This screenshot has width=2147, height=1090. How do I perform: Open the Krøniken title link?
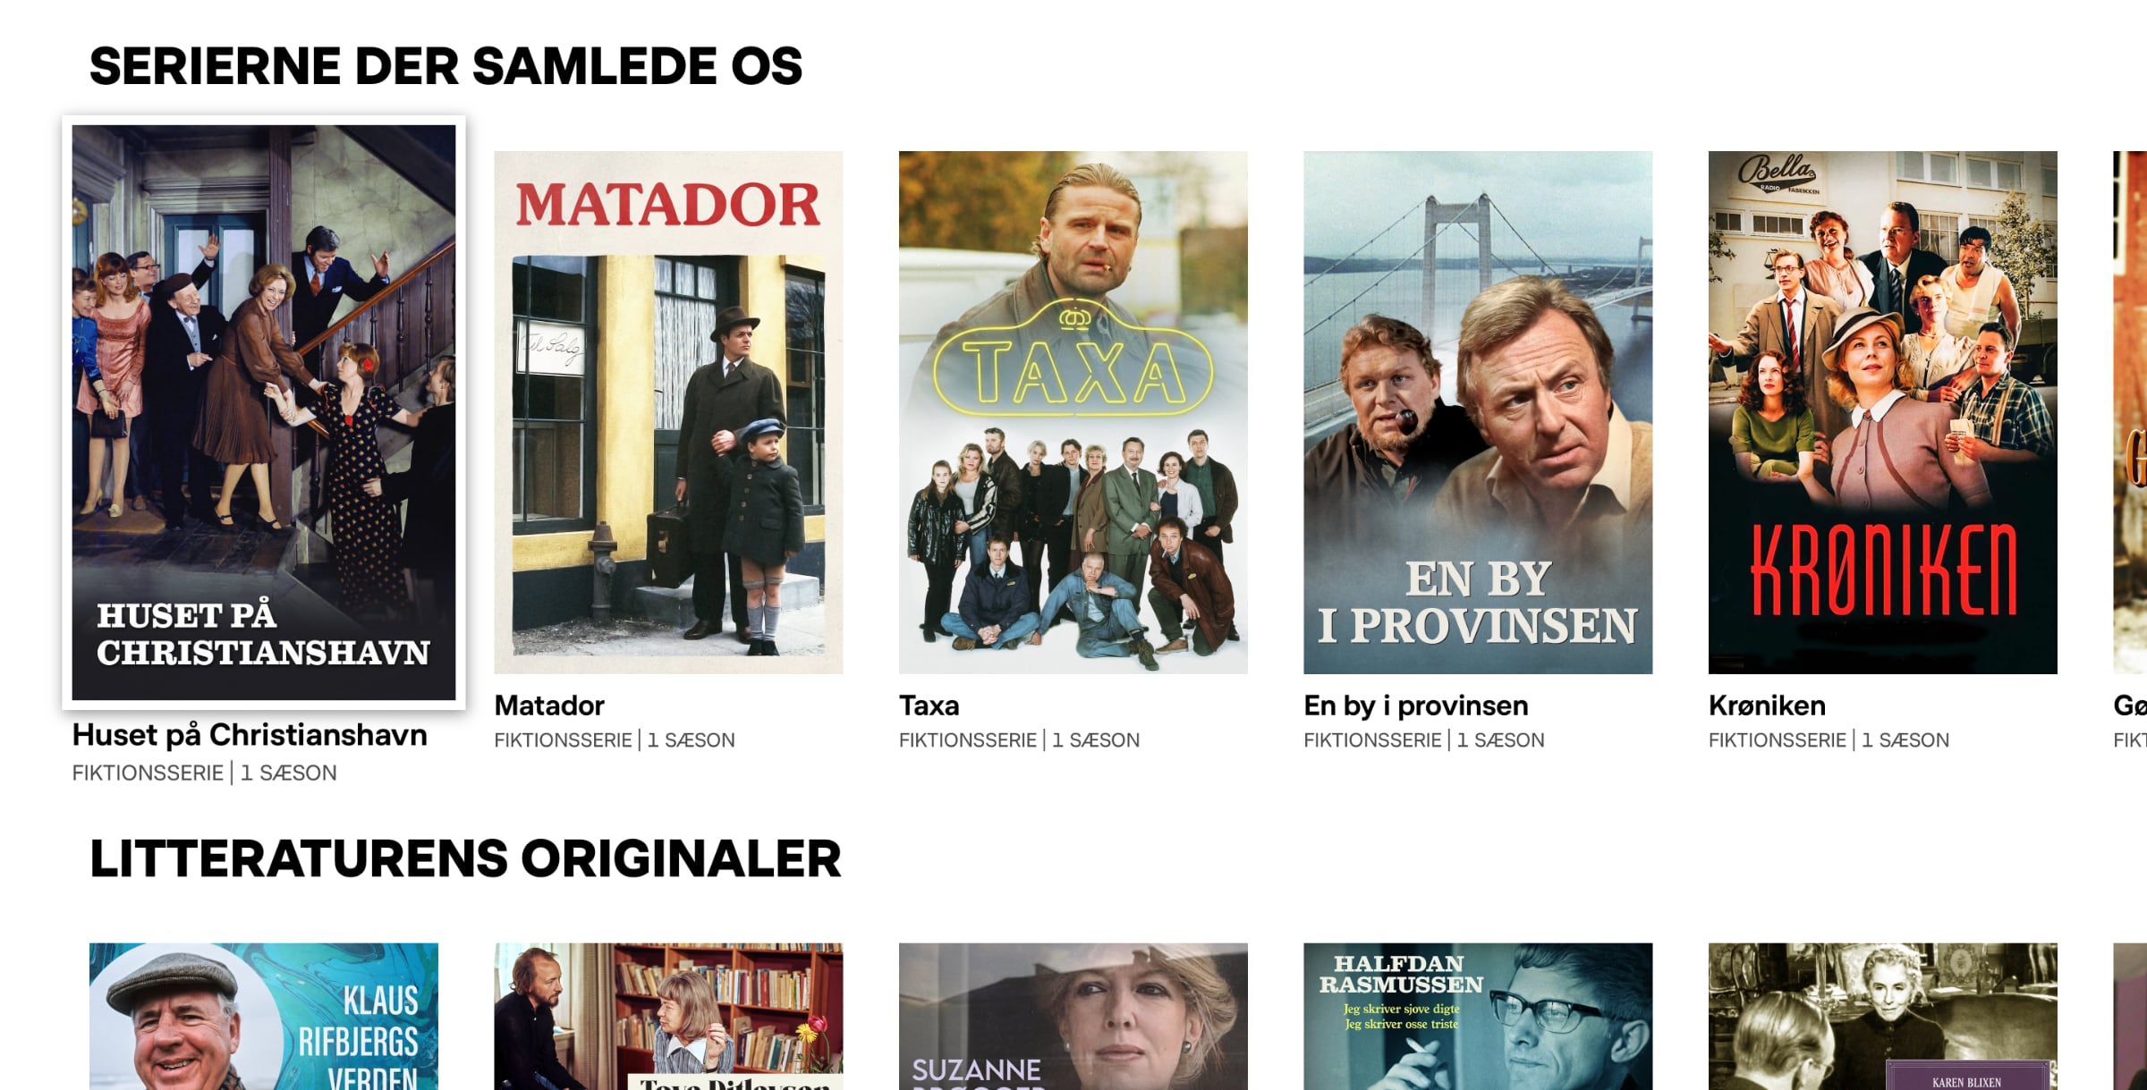click(1767, 706)
